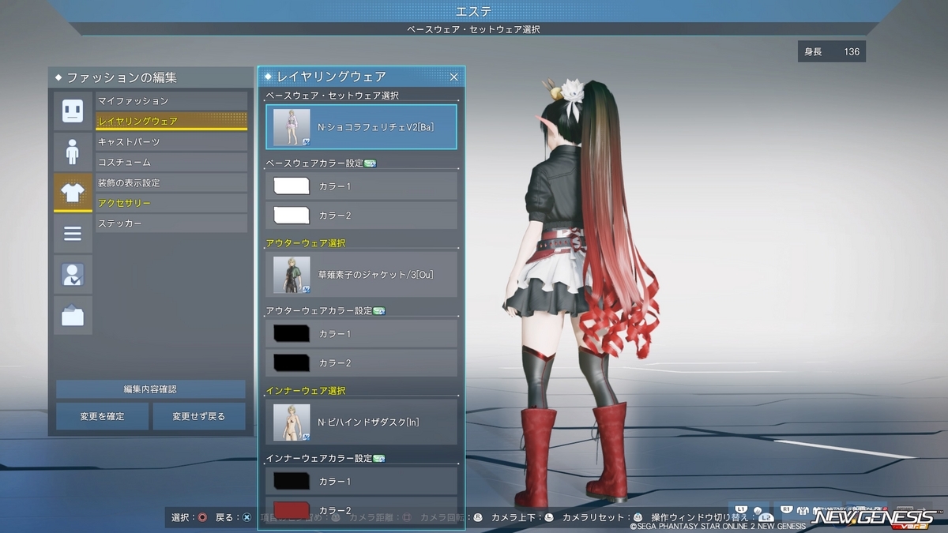The height and width of the screenshot is (533, 948).
Task: Open the body shape category icon
Action: point(73,152)
